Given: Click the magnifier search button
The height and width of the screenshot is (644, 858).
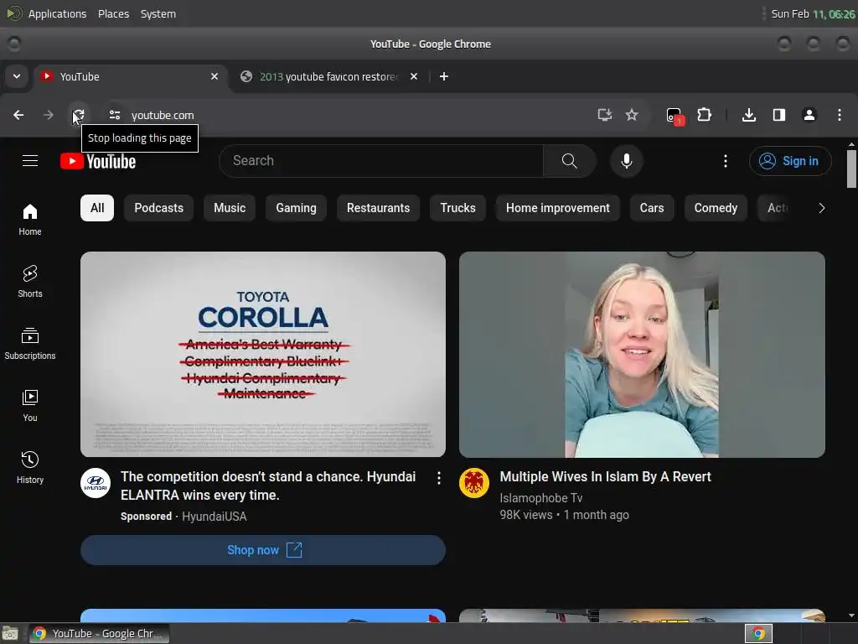Looking at the screenshot, I should [x=570, y=161].
